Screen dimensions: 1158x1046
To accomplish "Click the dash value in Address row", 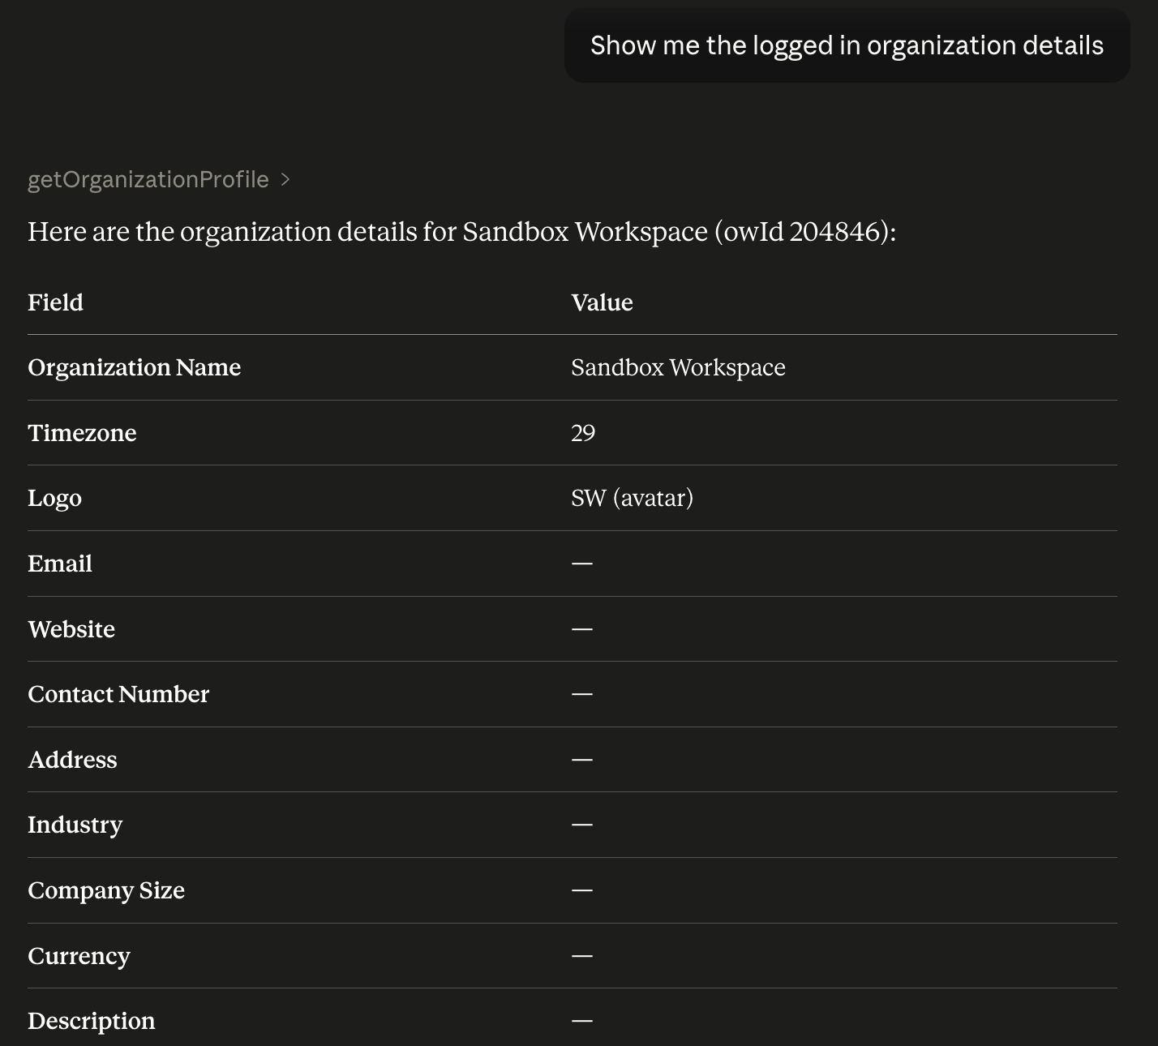I will pos(582,760).
